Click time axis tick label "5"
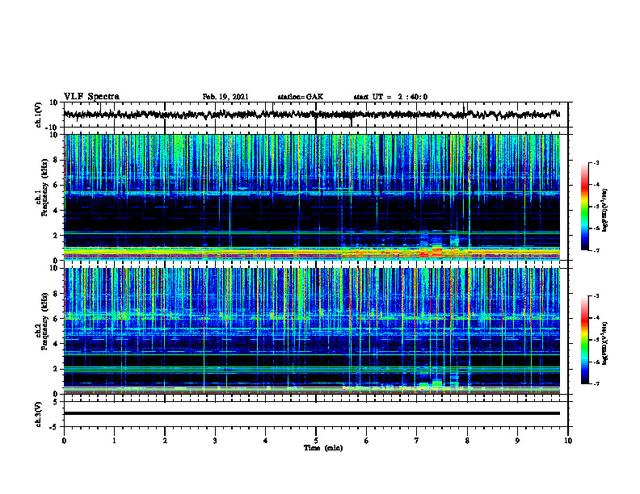Viewport: 640px width, 494px height. coord(316,441)
